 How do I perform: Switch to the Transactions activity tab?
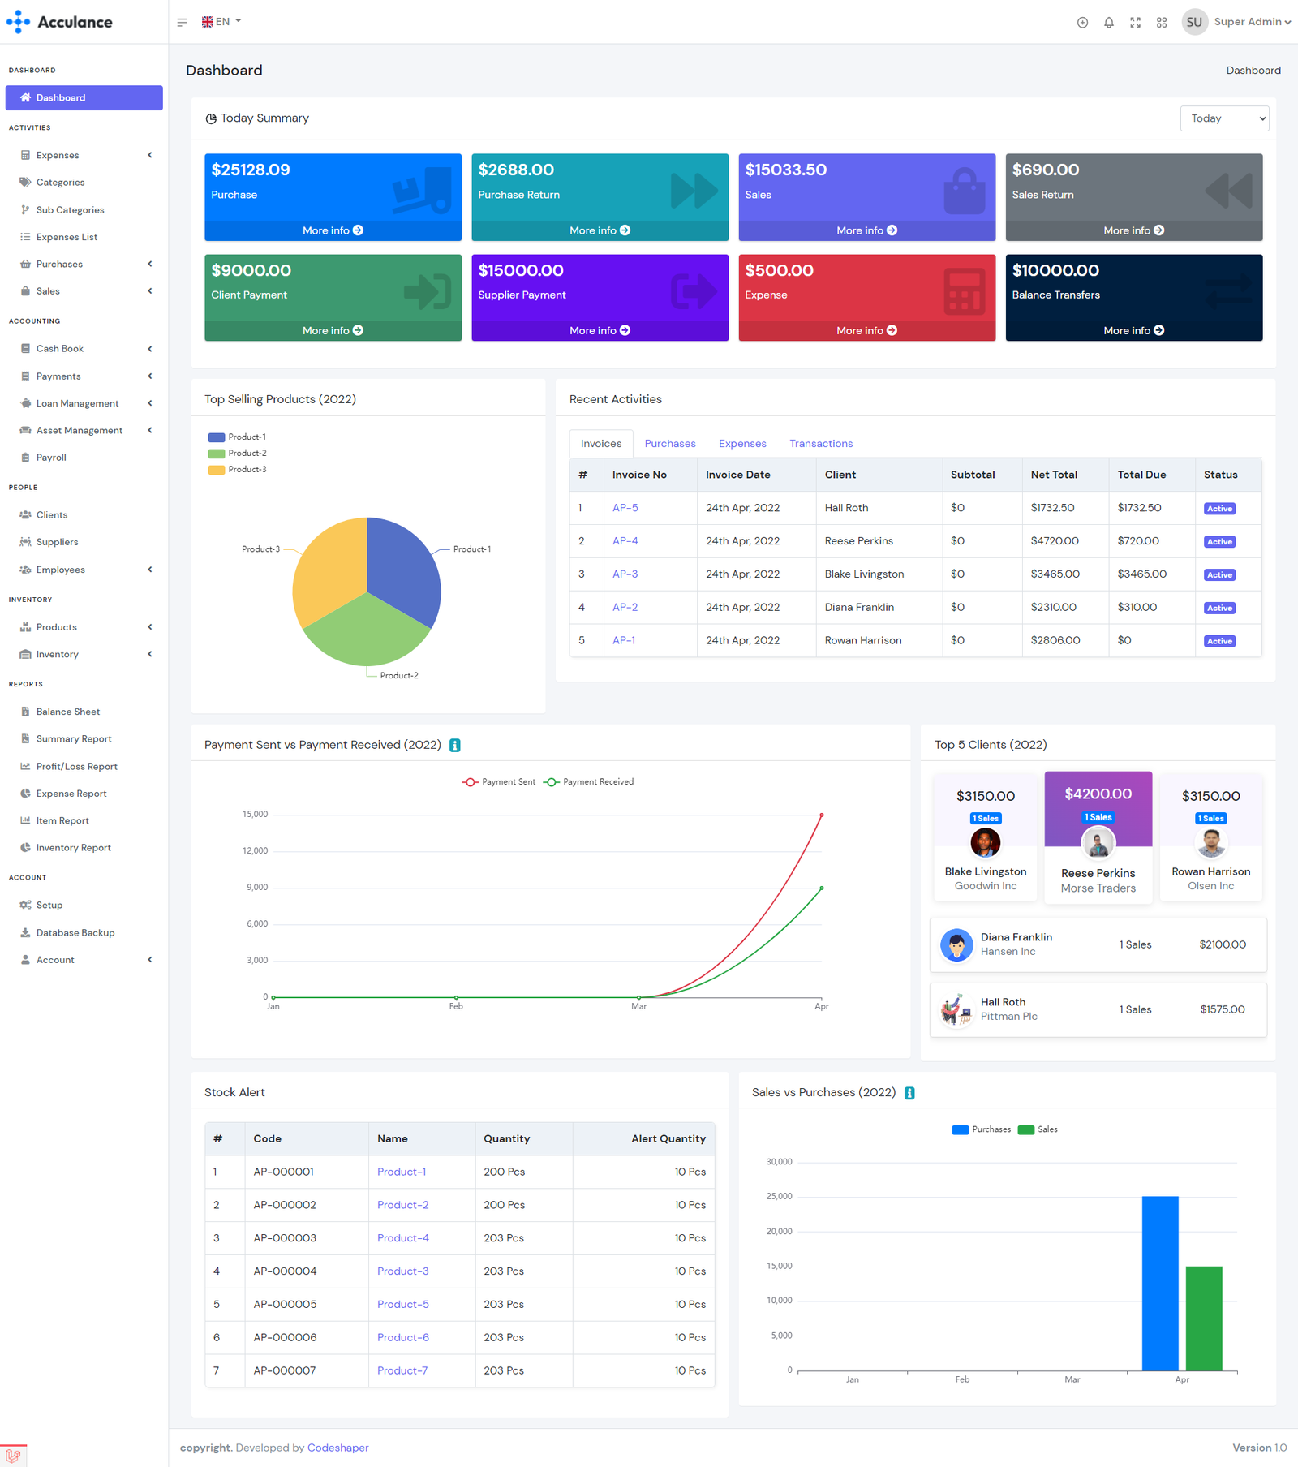[820, 444]
